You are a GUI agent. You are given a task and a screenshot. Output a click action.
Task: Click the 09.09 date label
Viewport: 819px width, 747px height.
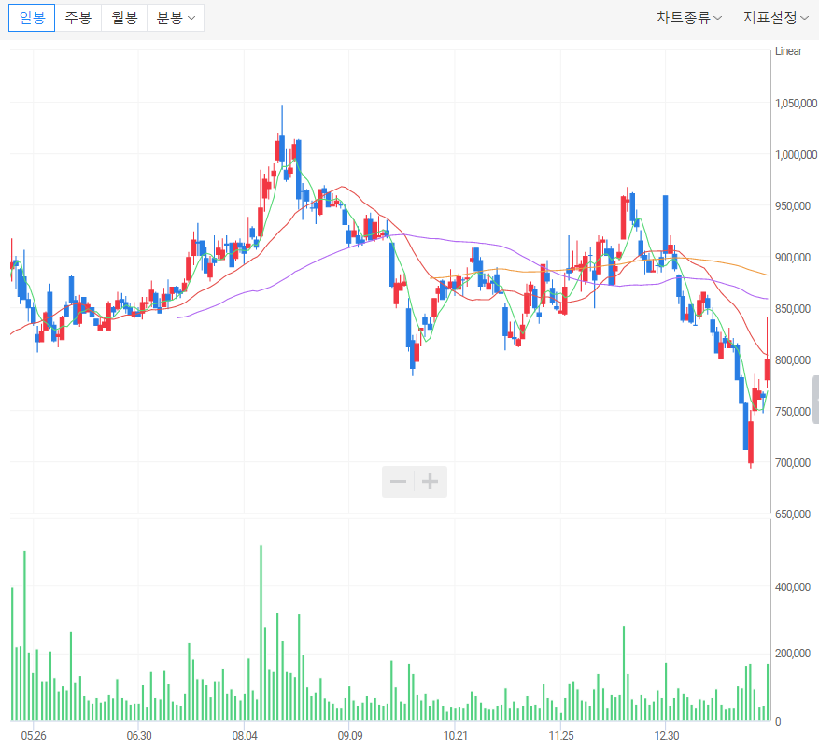coord(350,736)
